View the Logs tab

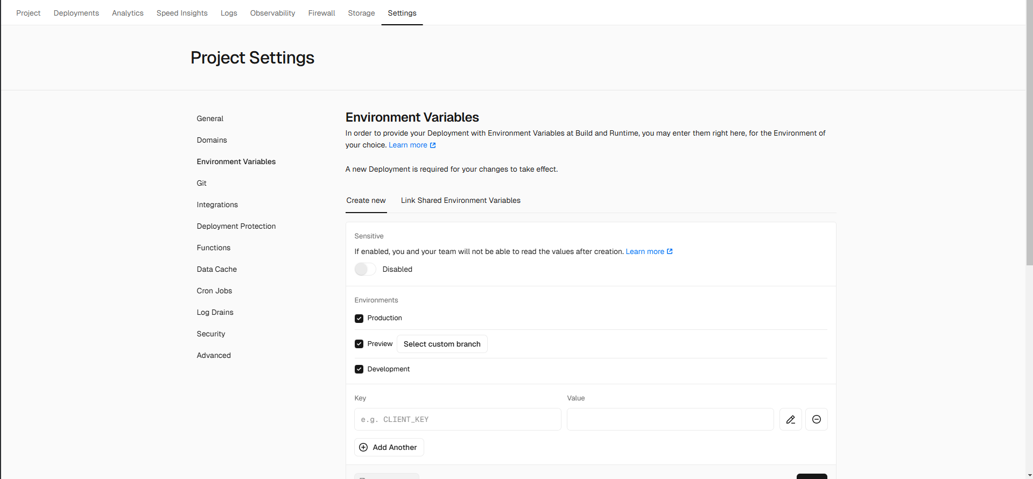pyautogui.click(x=229, y=13)
